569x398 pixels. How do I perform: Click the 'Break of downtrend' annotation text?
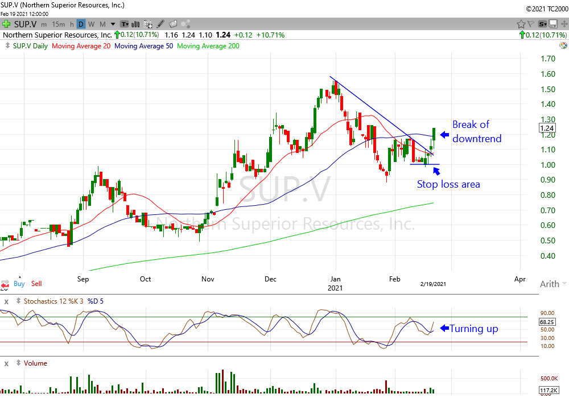pos(477,131)
